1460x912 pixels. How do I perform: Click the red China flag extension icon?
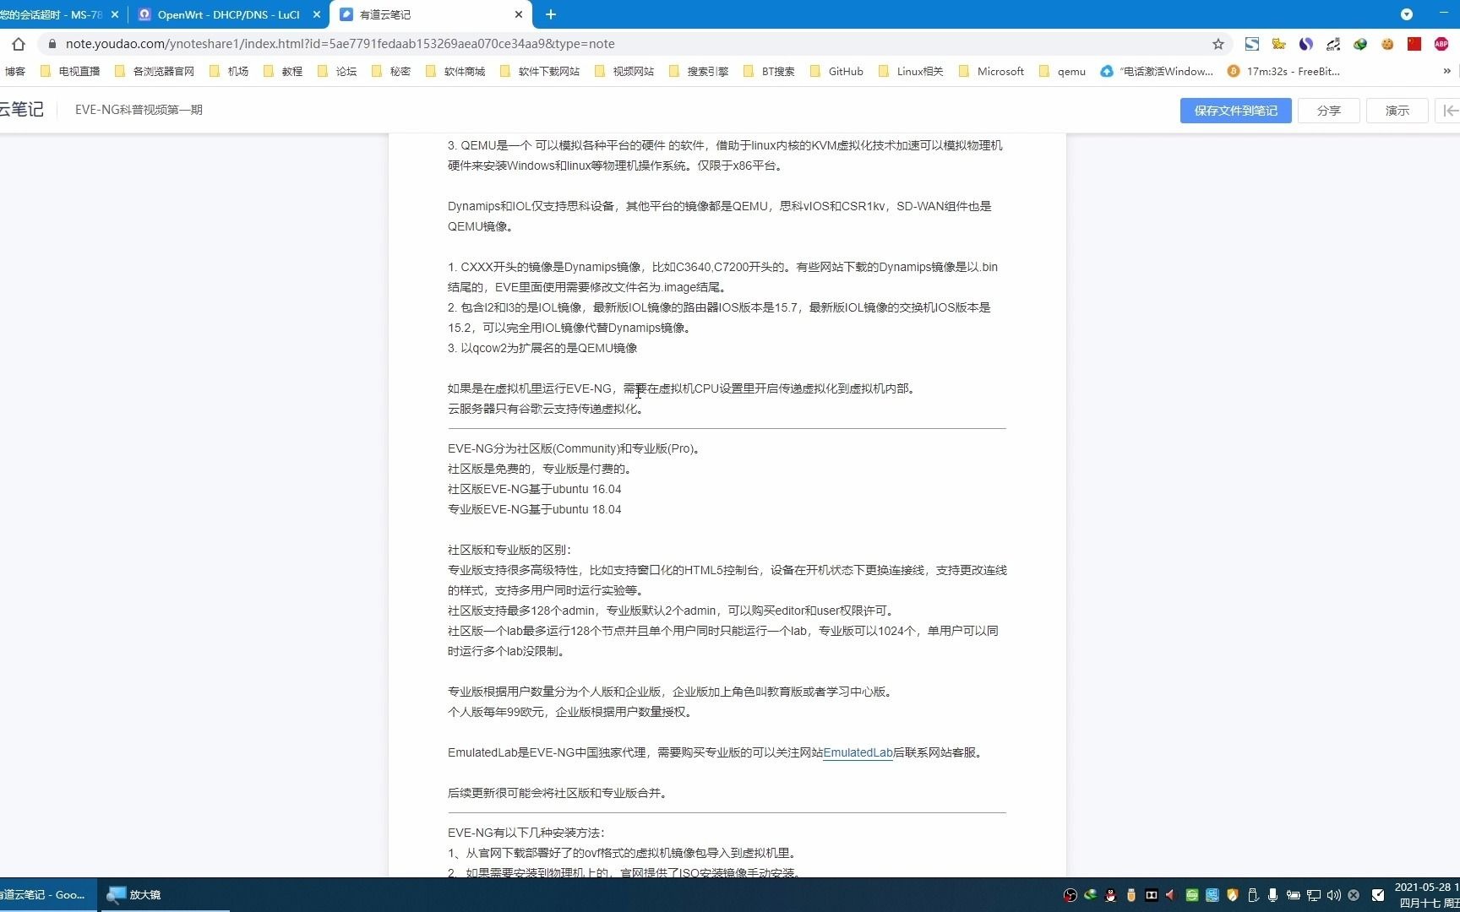tap(1414, 44)
